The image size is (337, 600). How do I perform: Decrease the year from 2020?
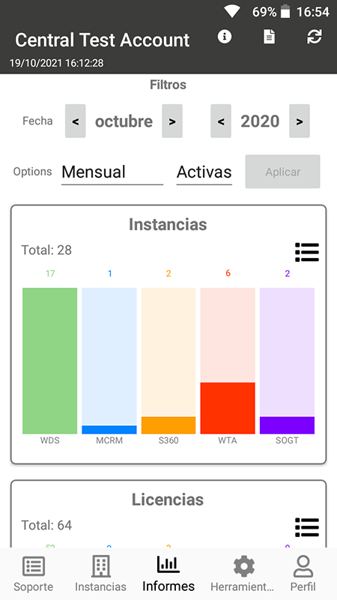pos(220,121)
